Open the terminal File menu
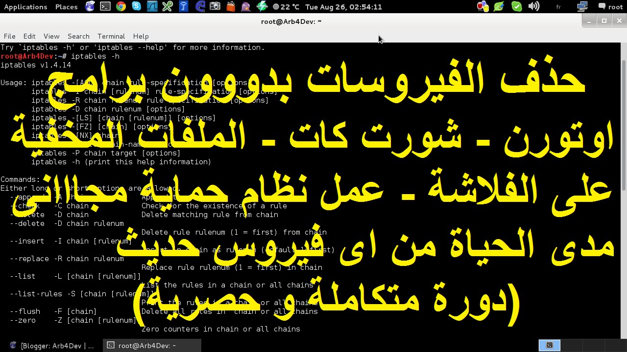Viewport: 627px width, 352px height. [9, 36]
